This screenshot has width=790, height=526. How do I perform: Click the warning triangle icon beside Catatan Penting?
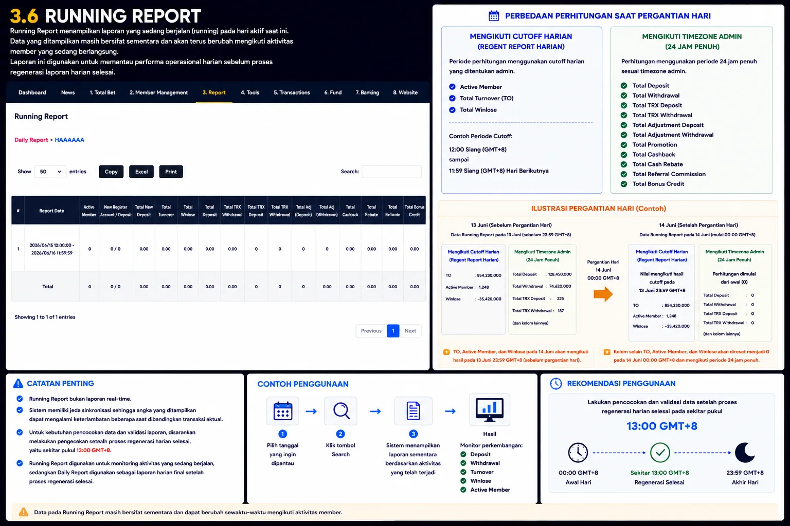[x=18, y=383]
